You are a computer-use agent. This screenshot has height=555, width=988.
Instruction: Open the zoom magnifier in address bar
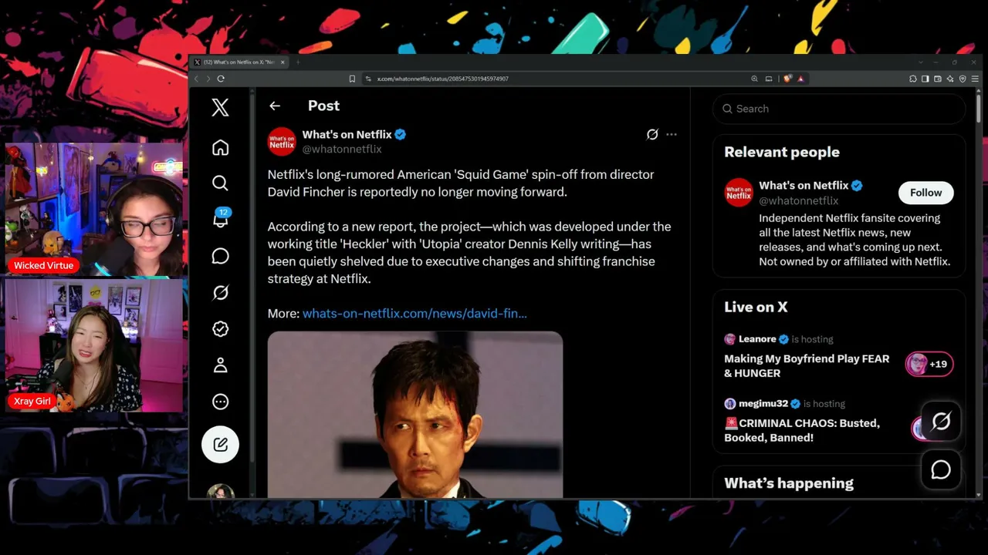coord(754,79)
